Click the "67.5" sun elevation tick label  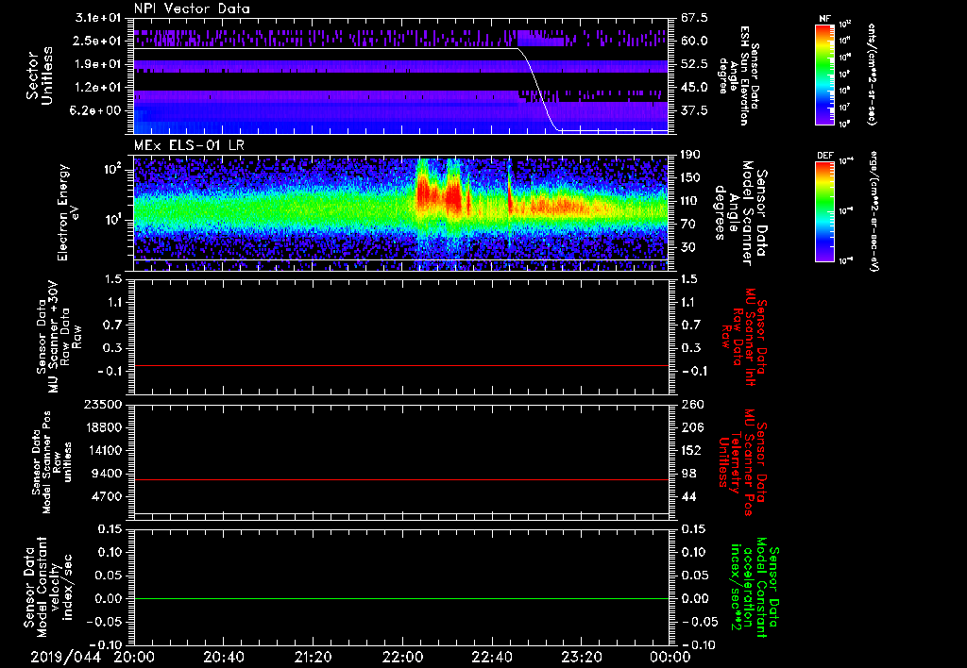tap(694, 18)
